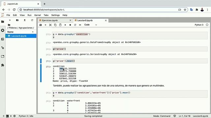Restart the kernel
The image size is (211, 118).
[x=75, y=25]
